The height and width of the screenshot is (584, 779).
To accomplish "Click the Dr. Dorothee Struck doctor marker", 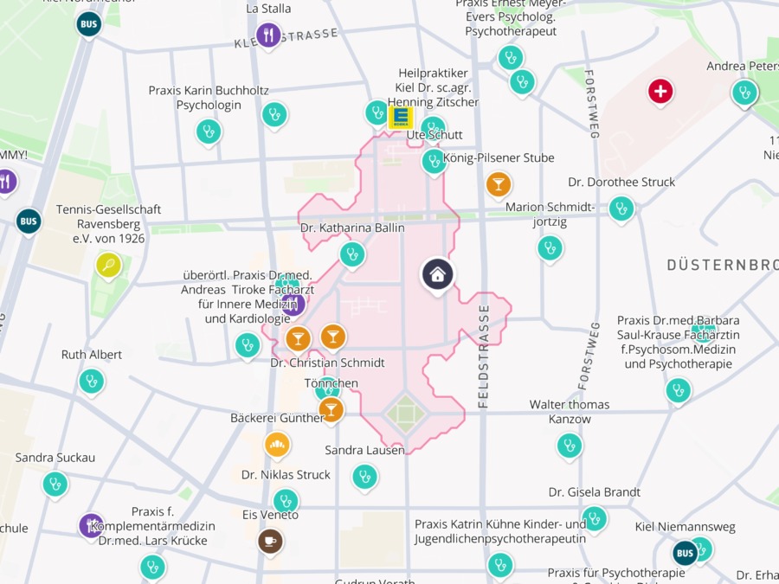I will 621,209.
